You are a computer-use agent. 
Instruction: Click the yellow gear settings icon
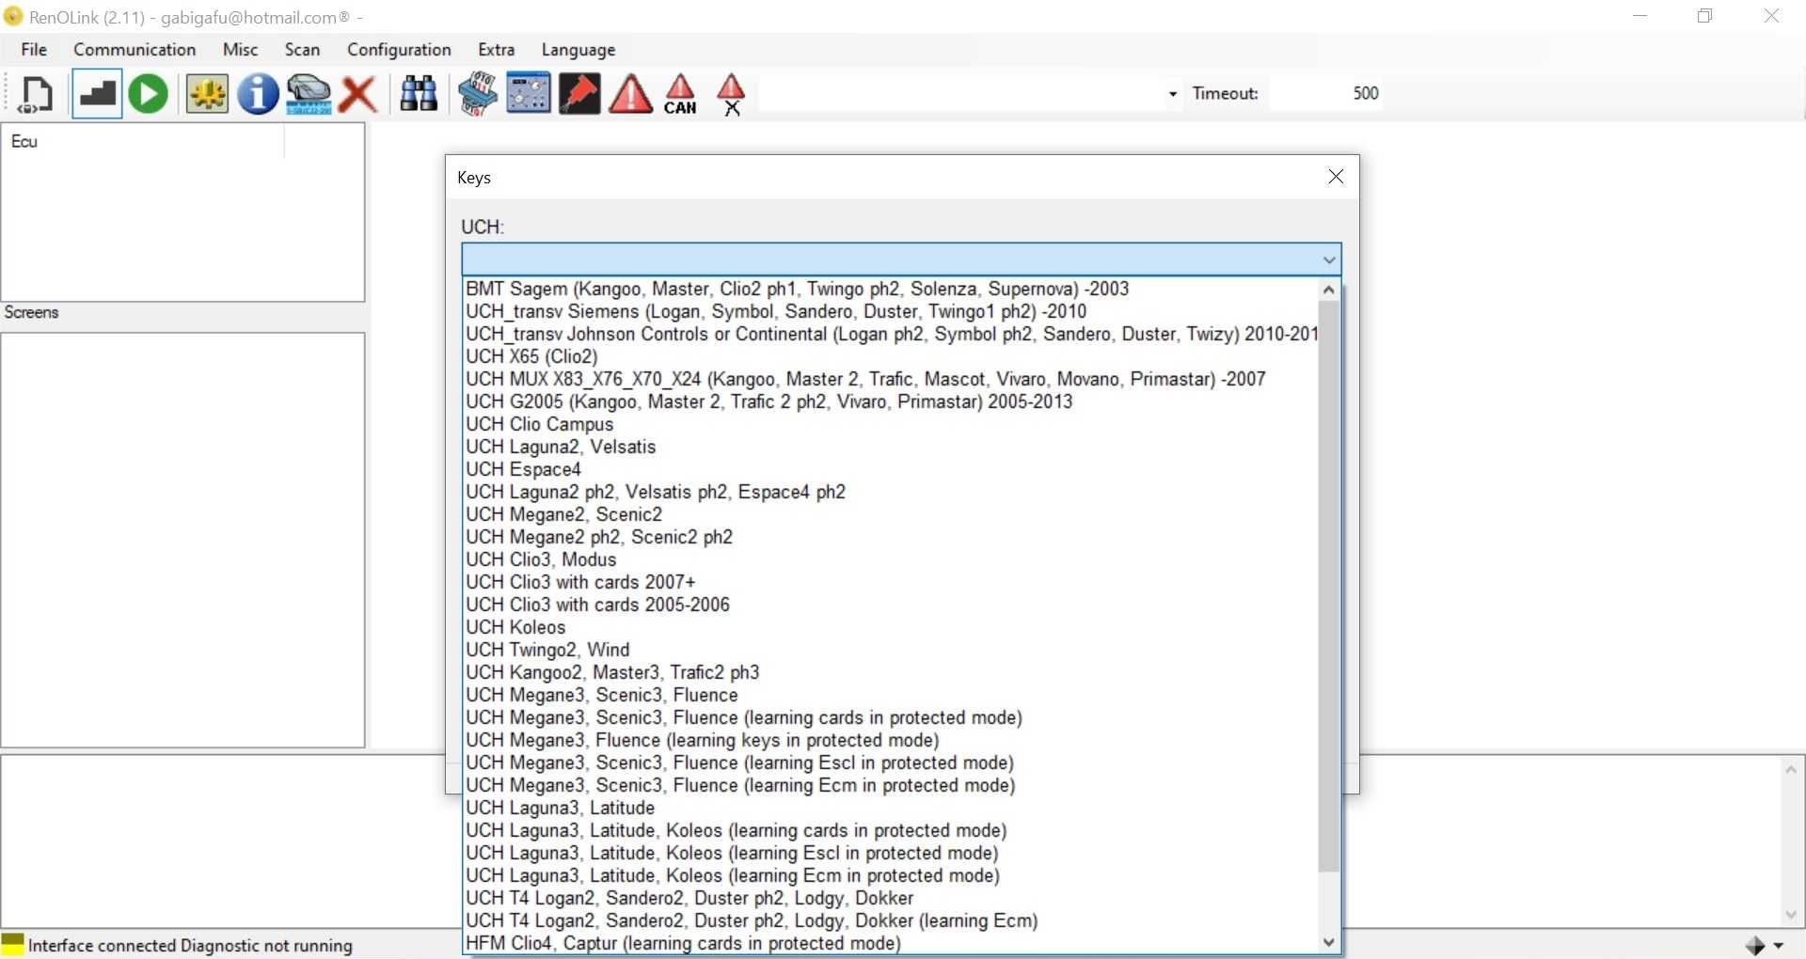(207, 93)
